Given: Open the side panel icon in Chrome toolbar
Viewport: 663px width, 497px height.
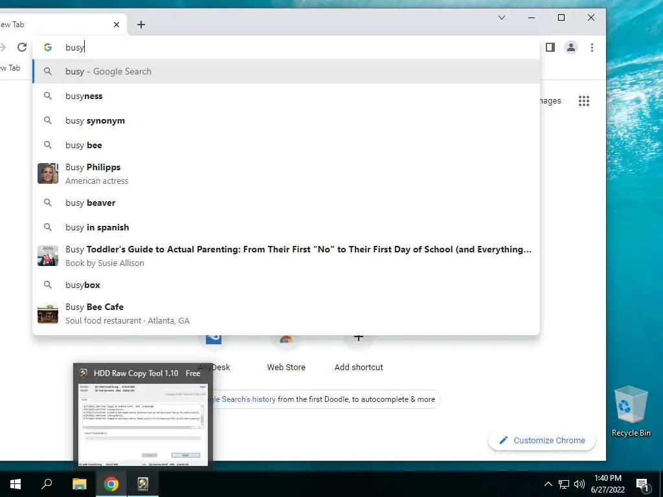Looking at the screenshot, I should click(550, 47).
